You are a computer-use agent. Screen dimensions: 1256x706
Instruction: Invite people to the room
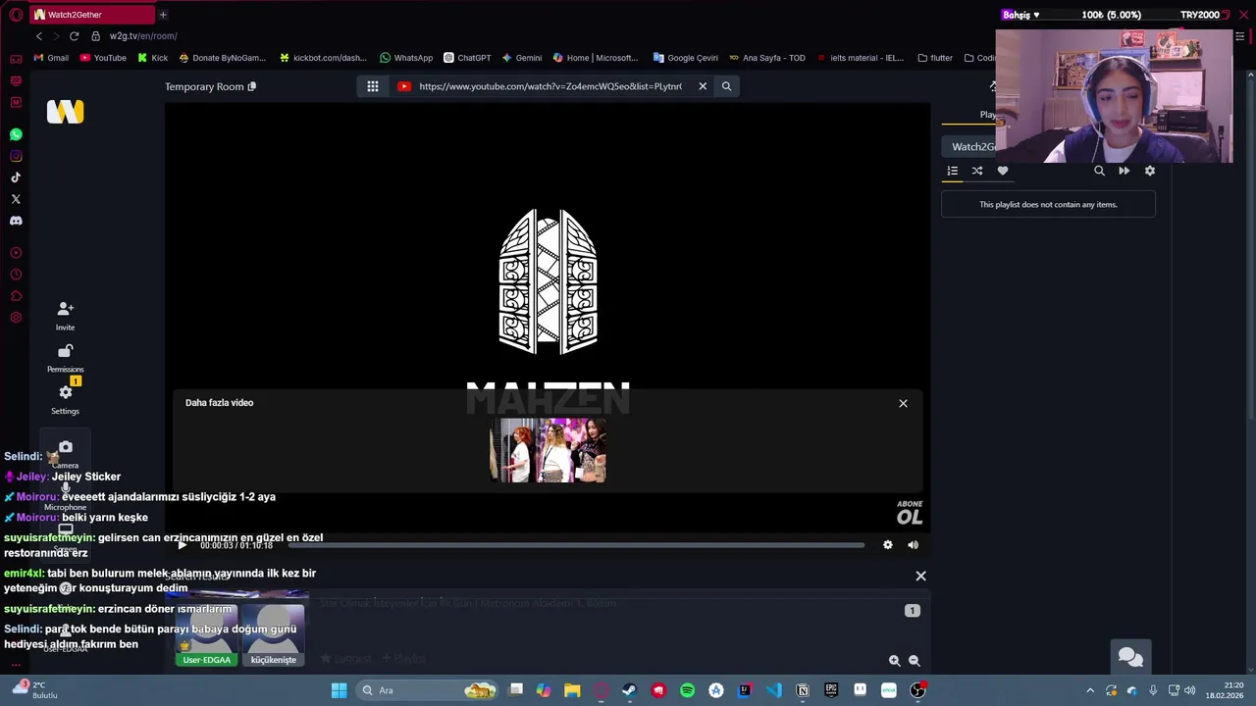coord(65,316)
